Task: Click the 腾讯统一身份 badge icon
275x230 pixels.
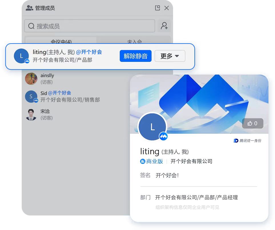Action: pyautogui.click(x=247, y=141)
